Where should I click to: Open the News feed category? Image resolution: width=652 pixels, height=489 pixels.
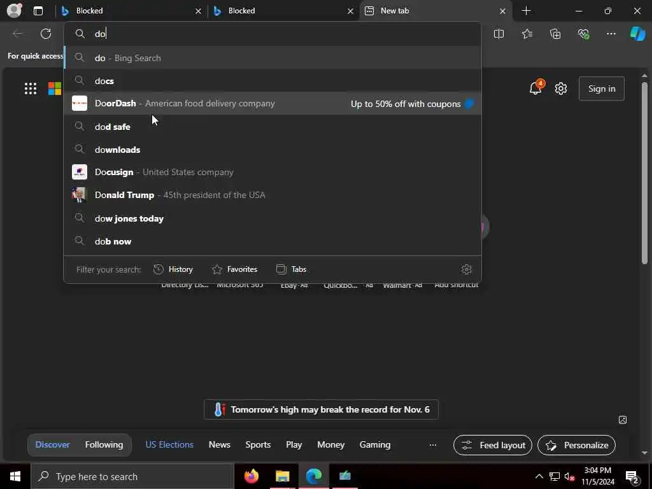[x=220, y=444]
